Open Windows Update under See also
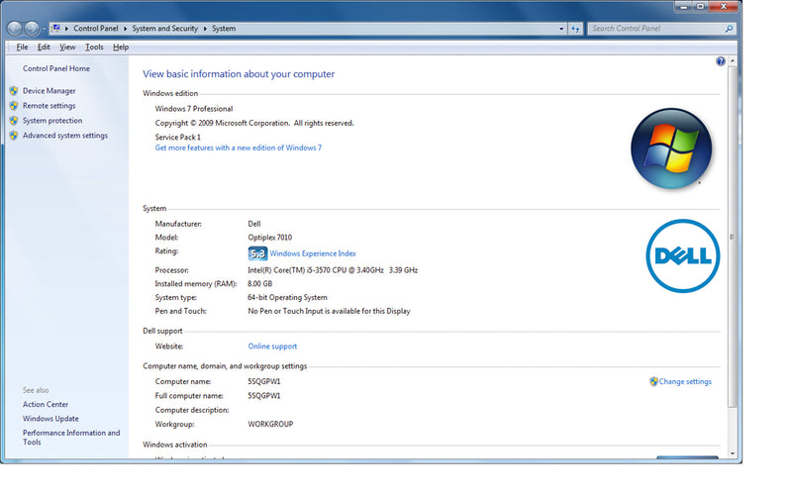Screen dimensions: 792x496 [x=50, y=419]
